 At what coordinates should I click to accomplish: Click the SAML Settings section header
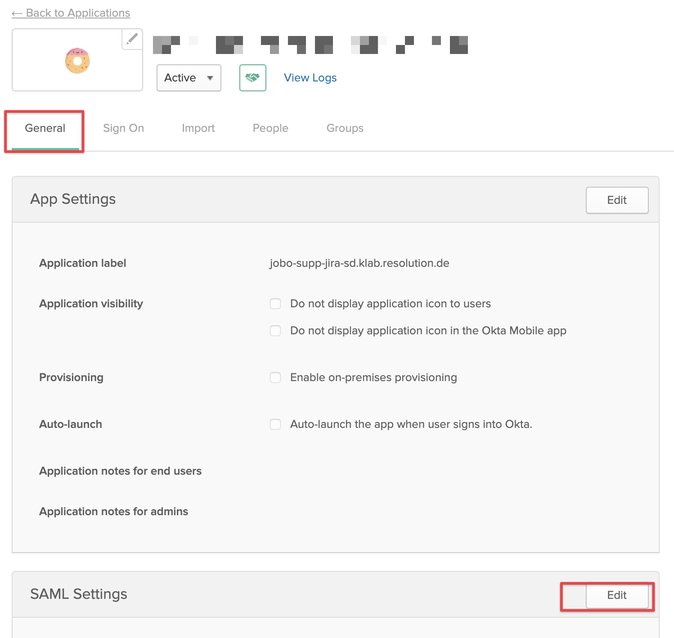pyautogui.click(x=79, y=594)
